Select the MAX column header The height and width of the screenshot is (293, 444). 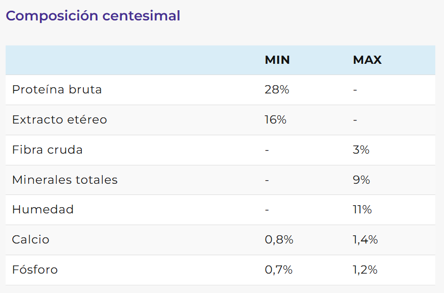click(367, 60)
